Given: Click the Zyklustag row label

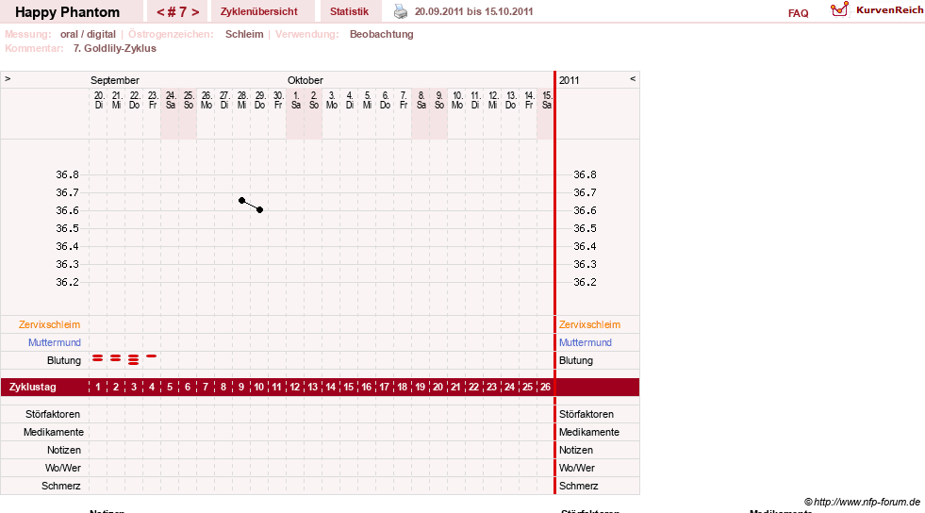Looking at the screenshot, I should (x=32, y=388).
